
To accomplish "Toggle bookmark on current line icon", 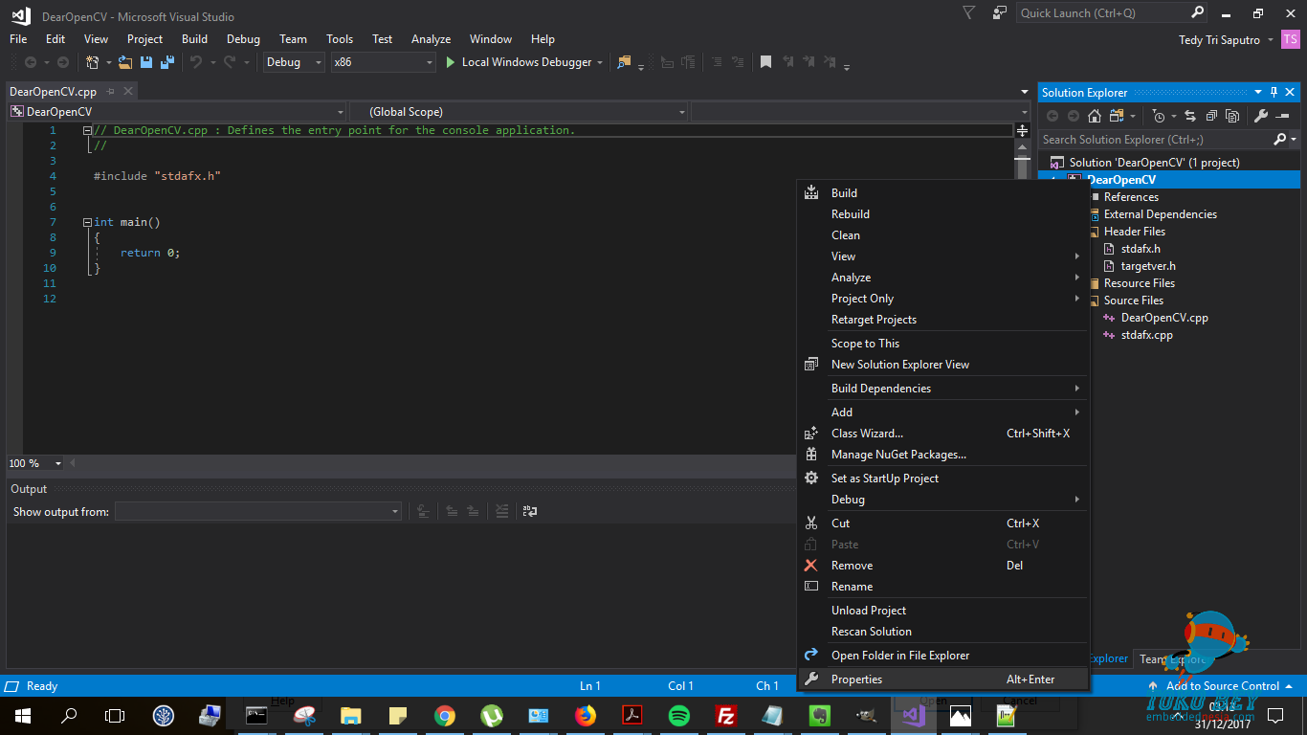I will (765, 62).
